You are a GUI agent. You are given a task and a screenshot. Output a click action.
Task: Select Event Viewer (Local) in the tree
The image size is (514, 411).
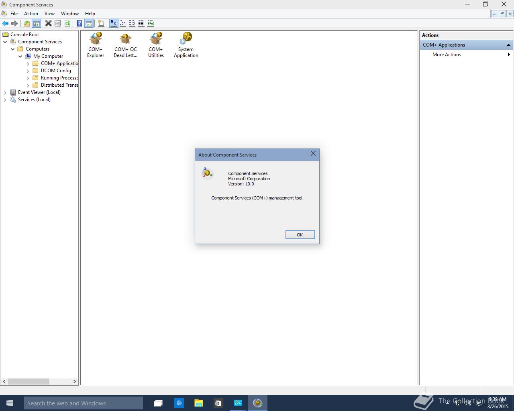tap(39, 92)
